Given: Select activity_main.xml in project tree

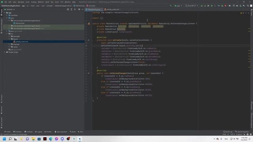Looking at the screenshot, I should (x=22, y=42).
